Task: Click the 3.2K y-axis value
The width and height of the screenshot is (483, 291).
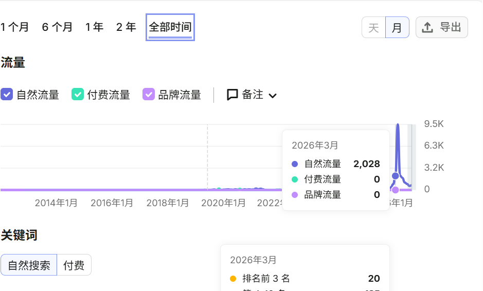Action: tap(434, 168)
